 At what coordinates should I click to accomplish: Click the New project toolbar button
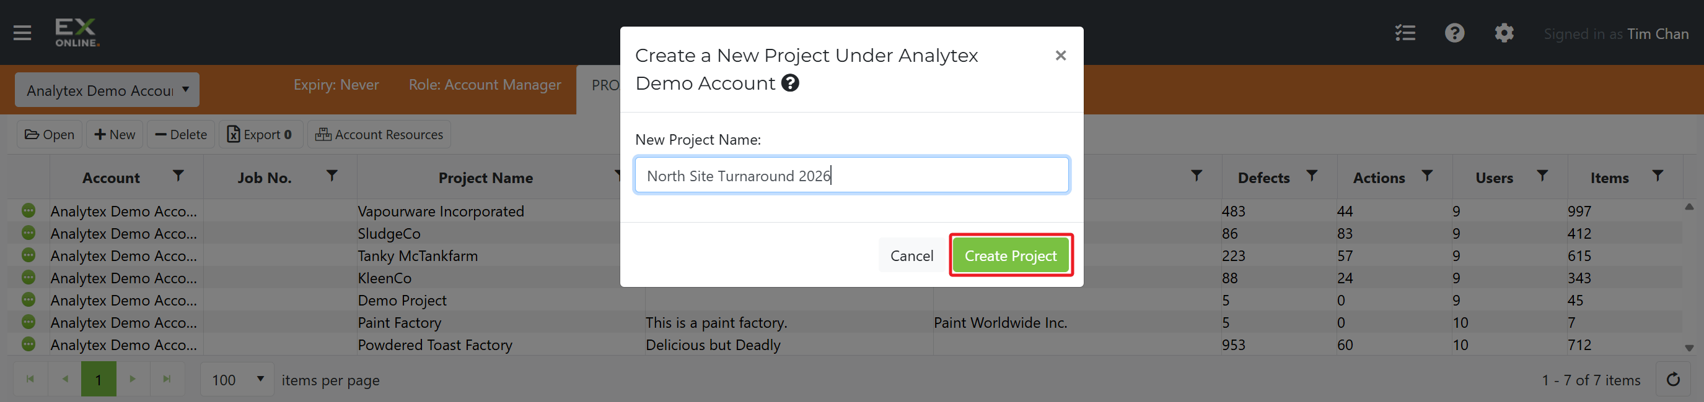tap(115, 135)
